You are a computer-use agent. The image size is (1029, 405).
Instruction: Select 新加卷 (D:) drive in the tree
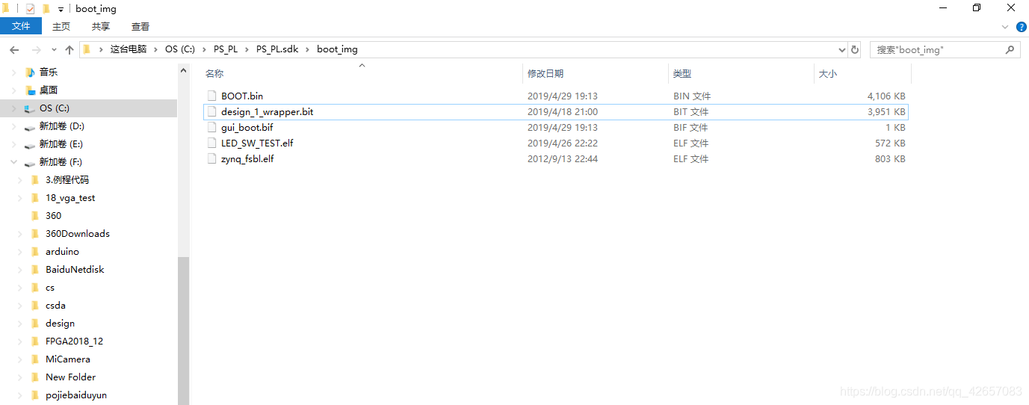[61, 126]
